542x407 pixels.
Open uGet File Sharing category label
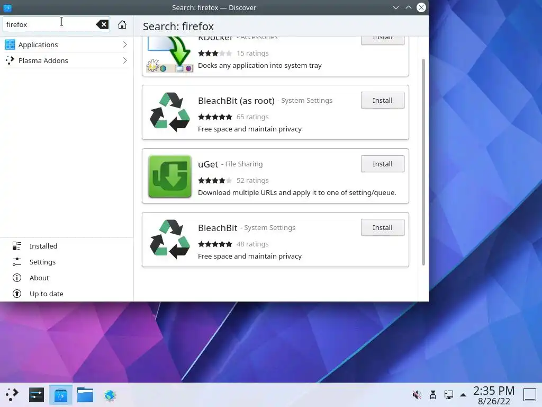(x=243, y=164)
